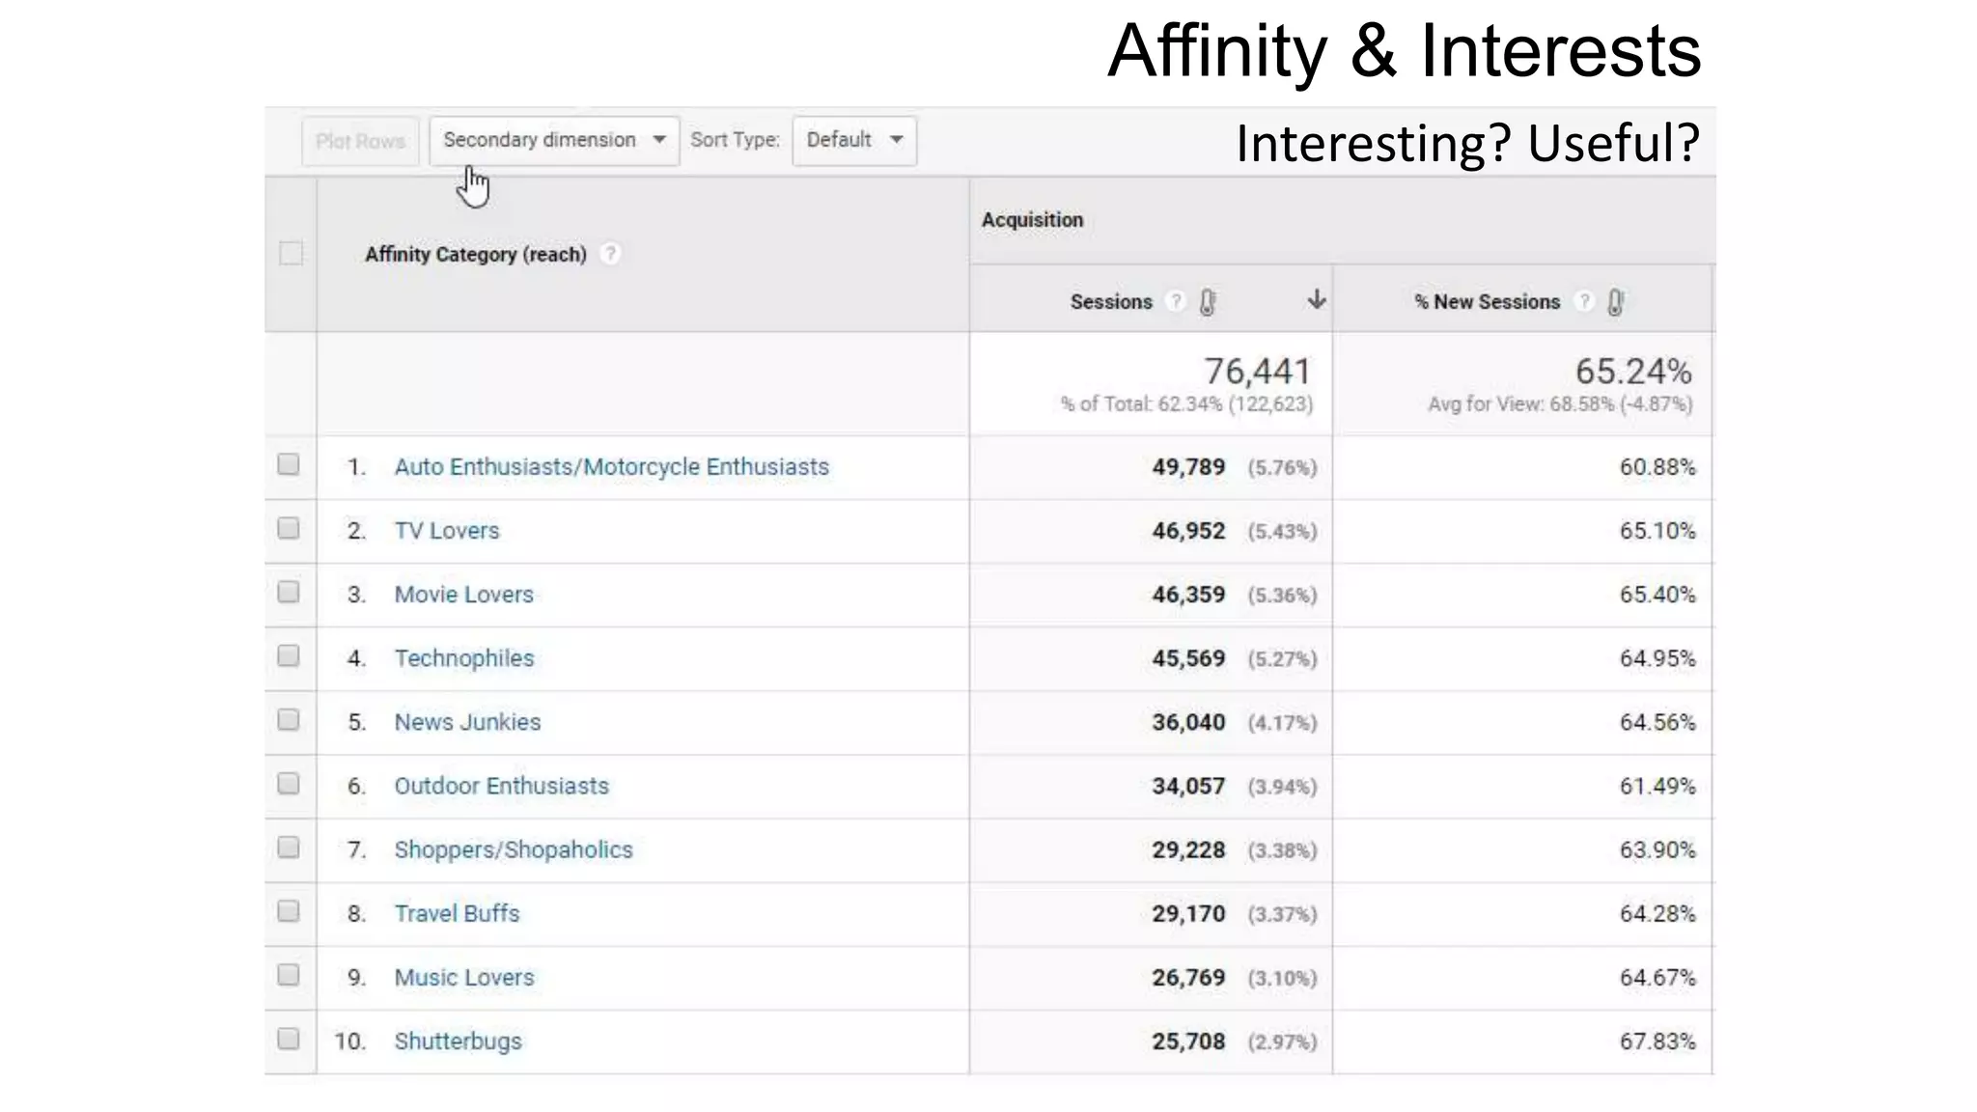The height and width of the screenshot is (1112, 1977).
Task: Click sessions value 46,359
Action: pos(1188,595)
